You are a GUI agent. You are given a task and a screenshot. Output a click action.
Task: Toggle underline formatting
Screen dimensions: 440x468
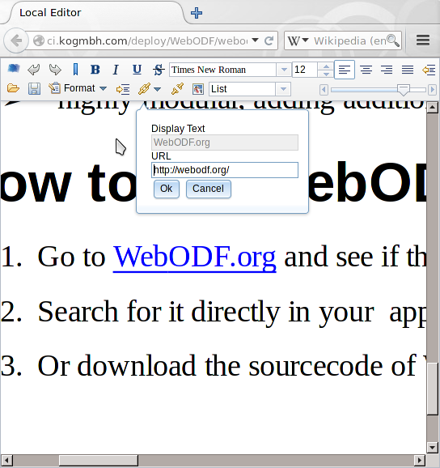pos(137,70)
